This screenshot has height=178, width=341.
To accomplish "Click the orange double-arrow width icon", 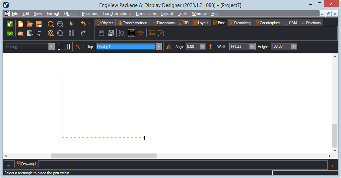I will coord(141,33).
